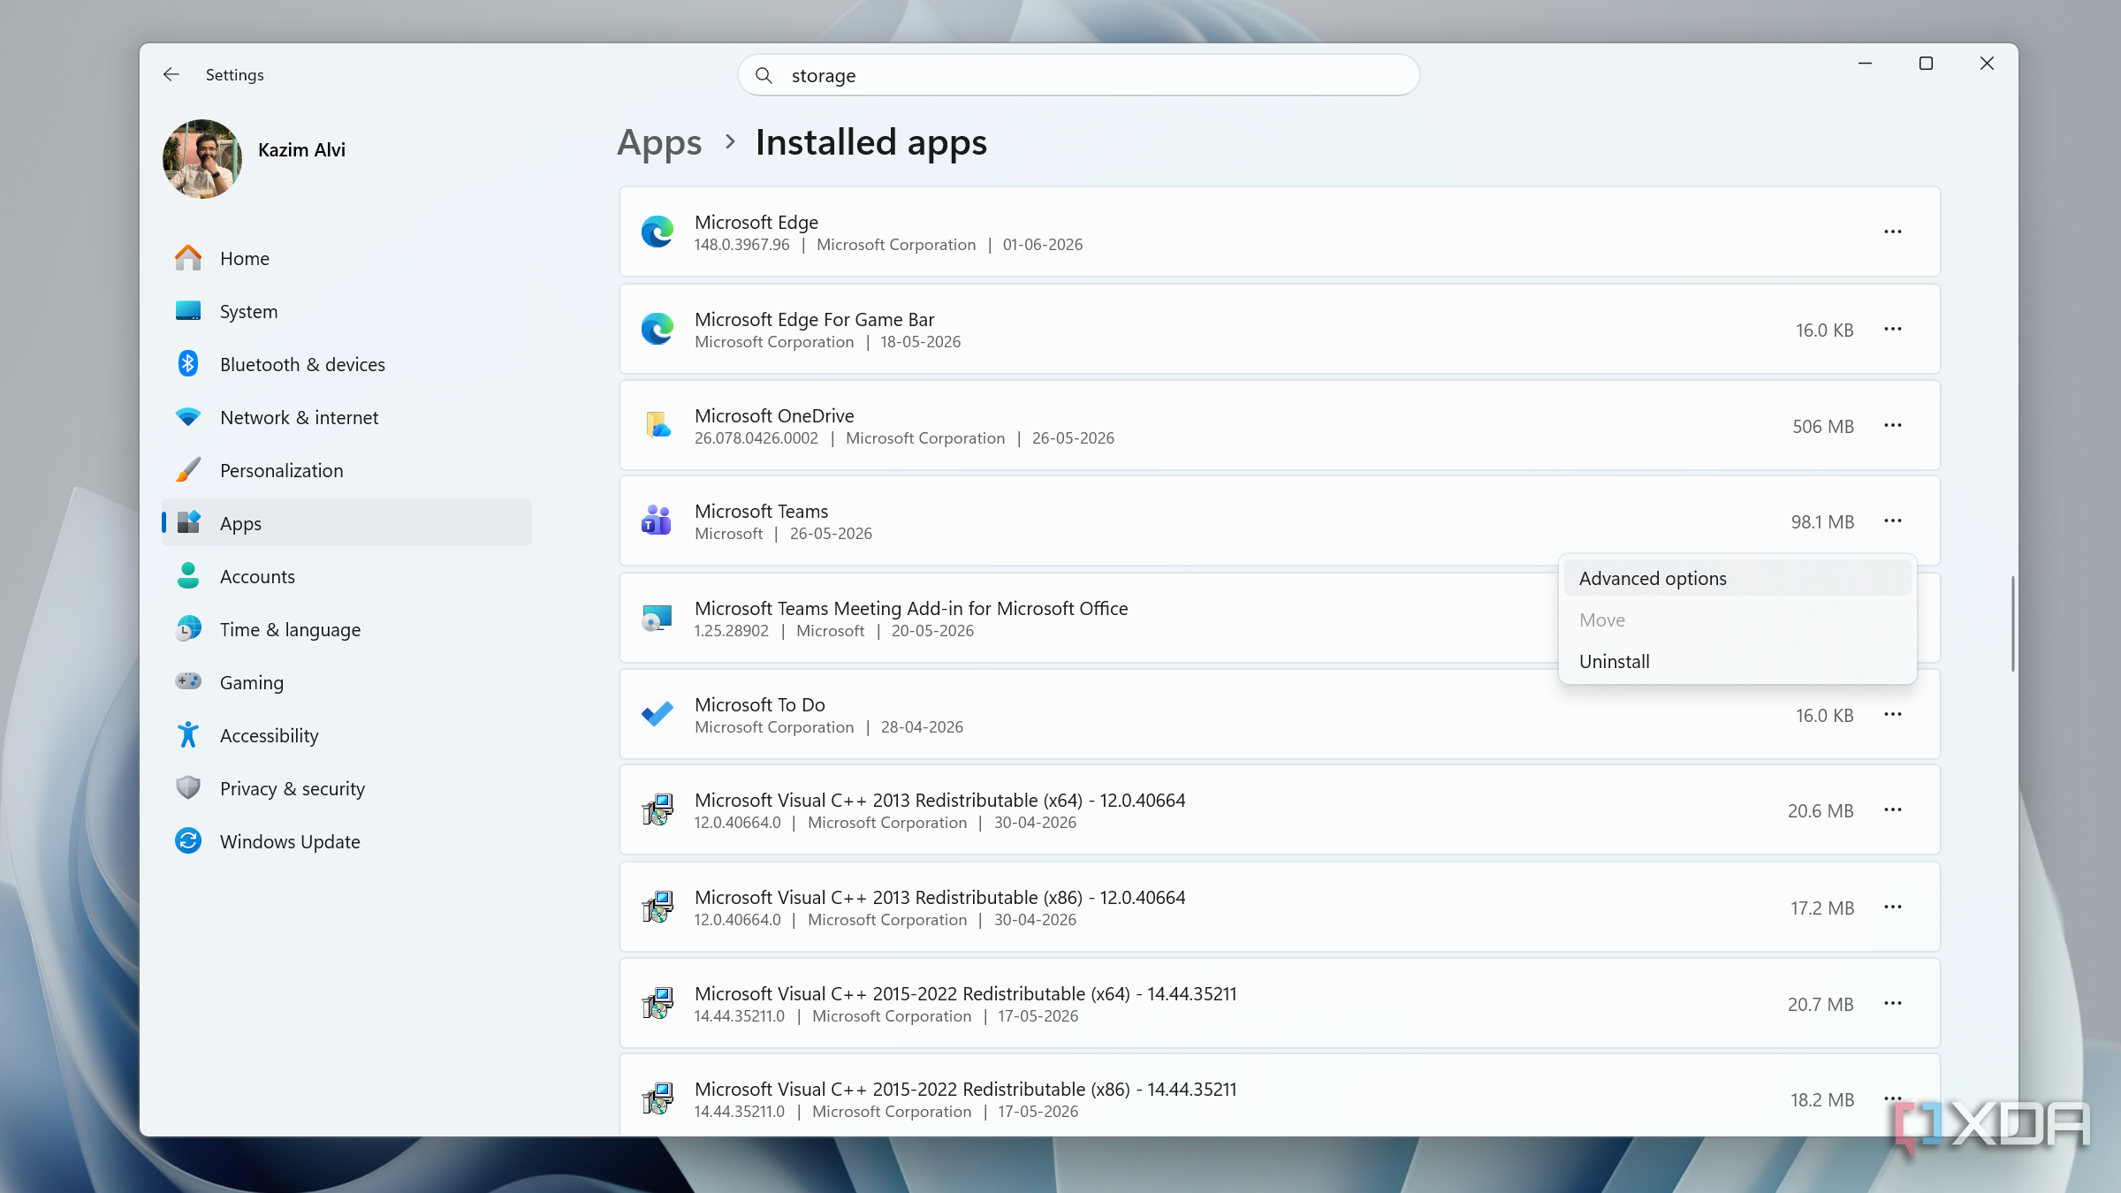
Task: Open Network & internet settings
Action: (x=346, y=417)
